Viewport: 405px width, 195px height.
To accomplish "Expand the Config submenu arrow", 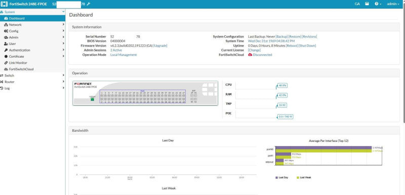I will tap(63, 31).
